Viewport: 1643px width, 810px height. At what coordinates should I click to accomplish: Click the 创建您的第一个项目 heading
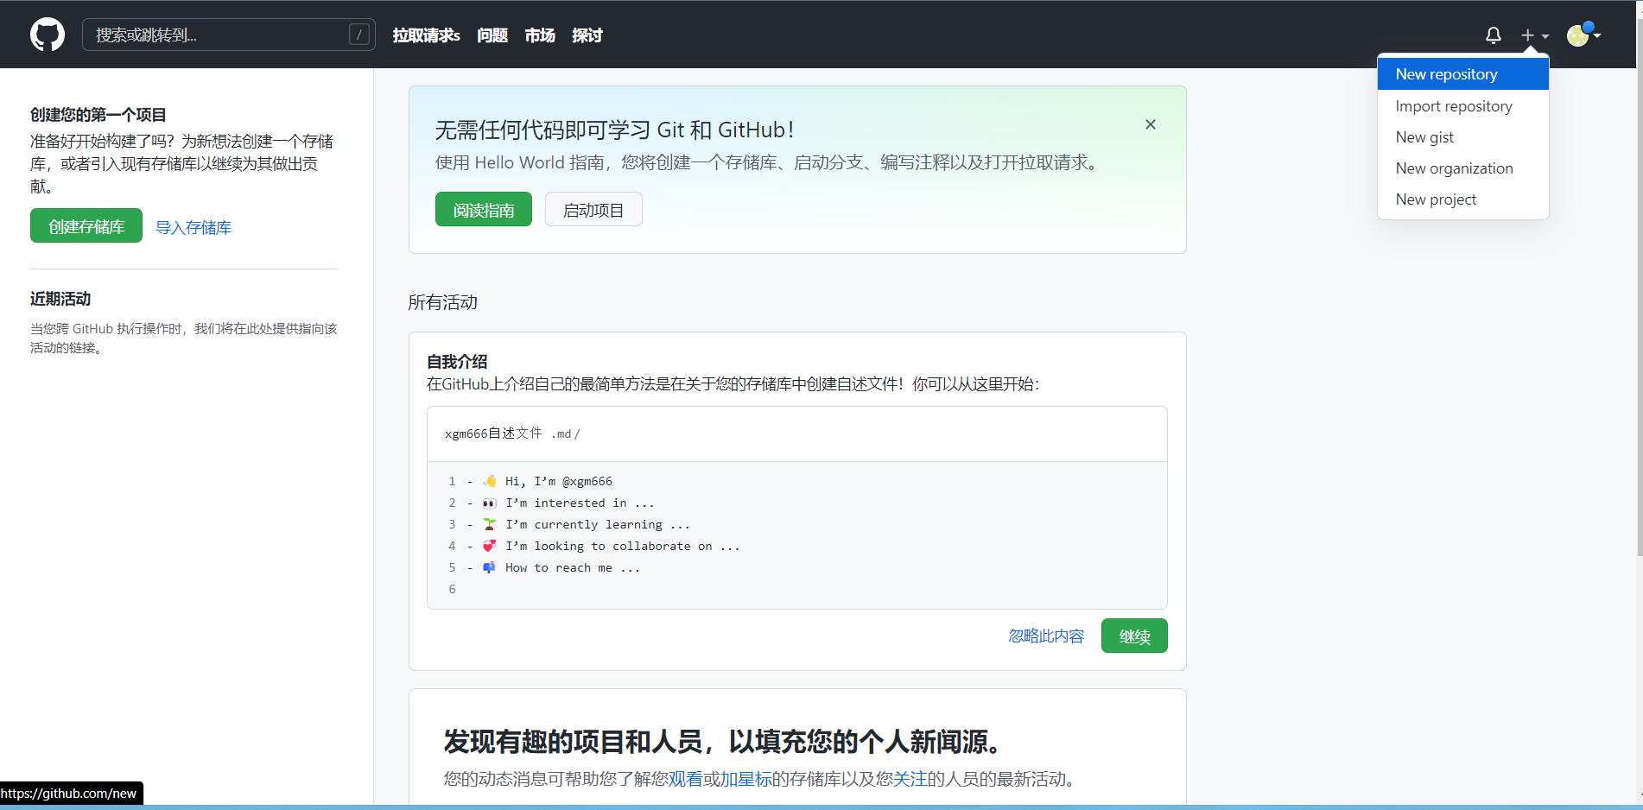coord(98,115)
